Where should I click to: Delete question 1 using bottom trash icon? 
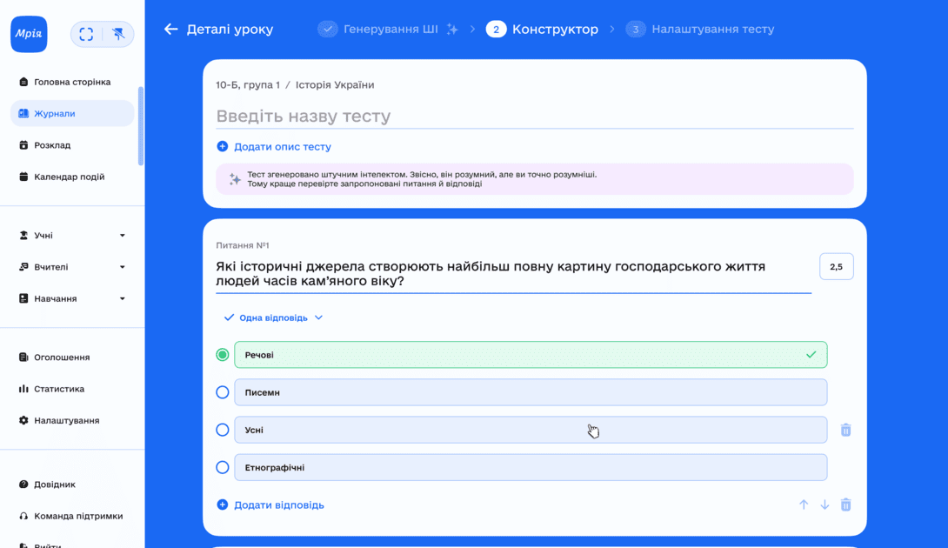click(x=845, y=505)
